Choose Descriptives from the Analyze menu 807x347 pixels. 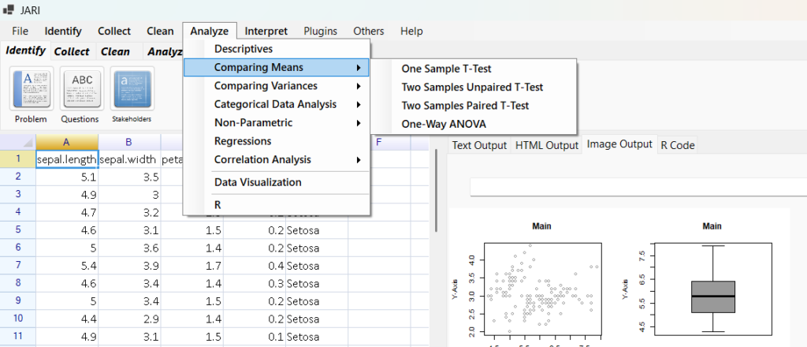click(x=244, y=49)
